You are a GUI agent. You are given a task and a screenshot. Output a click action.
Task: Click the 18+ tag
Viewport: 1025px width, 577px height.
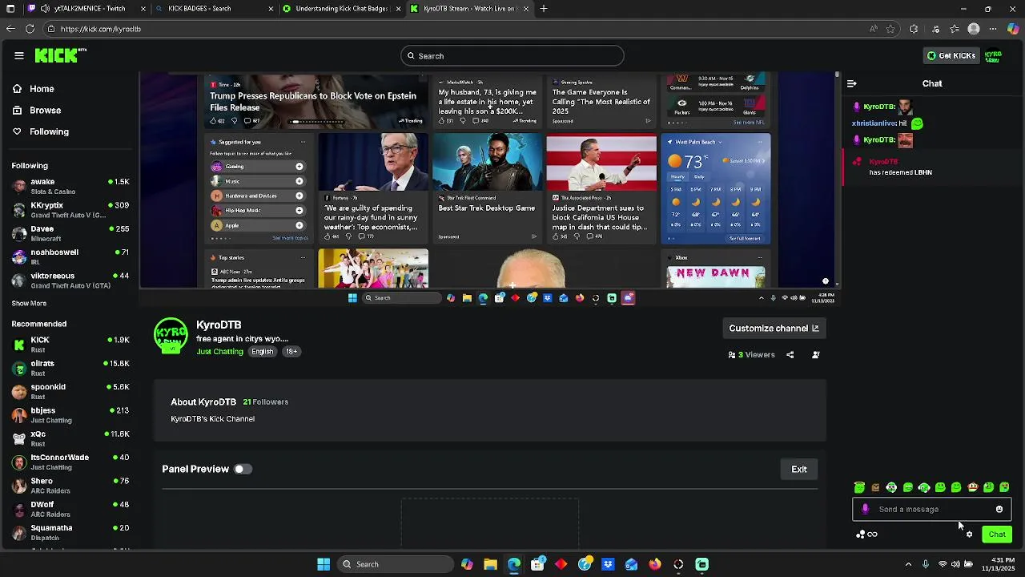click(x=291, y=352)
